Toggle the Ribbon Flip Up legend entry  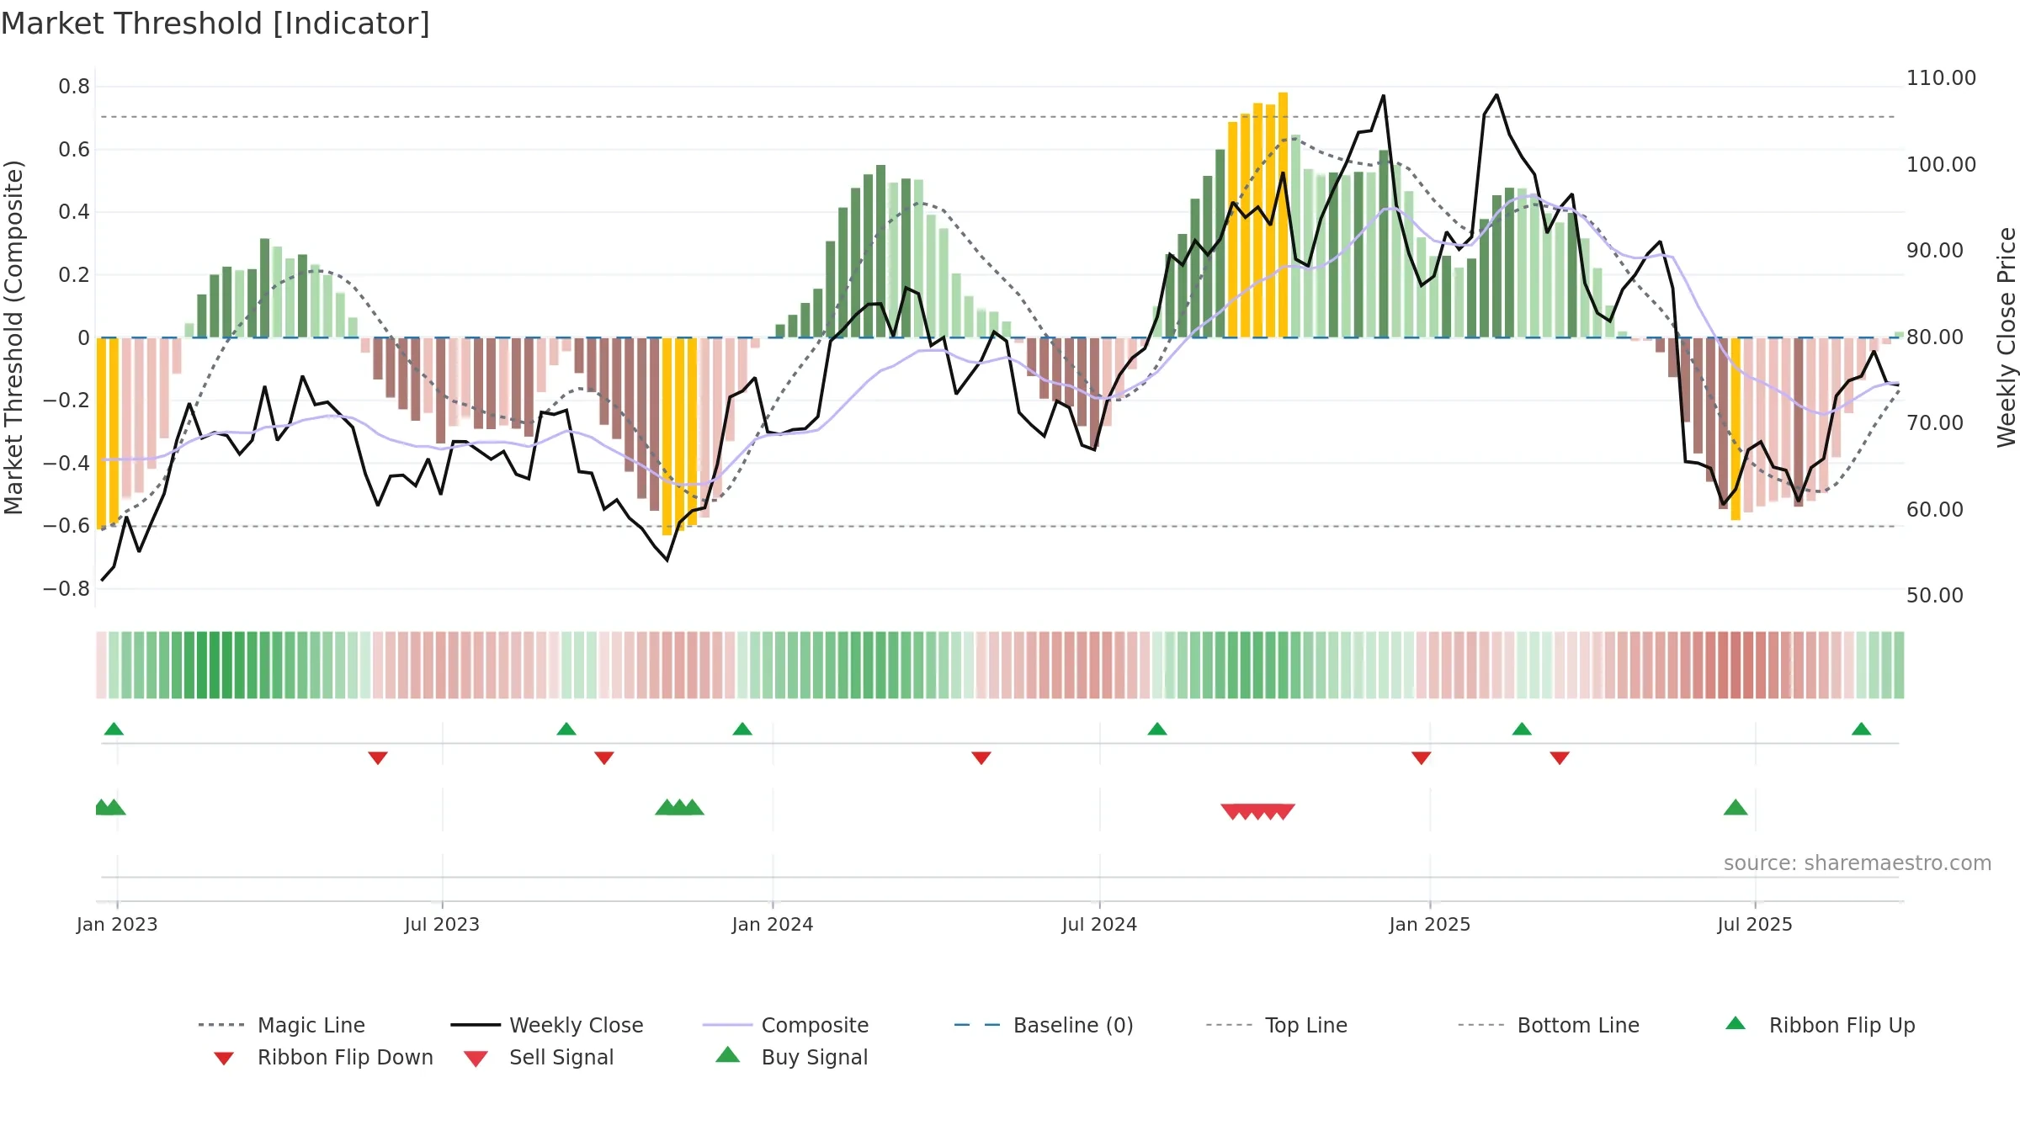(x=1820, y=1025)
